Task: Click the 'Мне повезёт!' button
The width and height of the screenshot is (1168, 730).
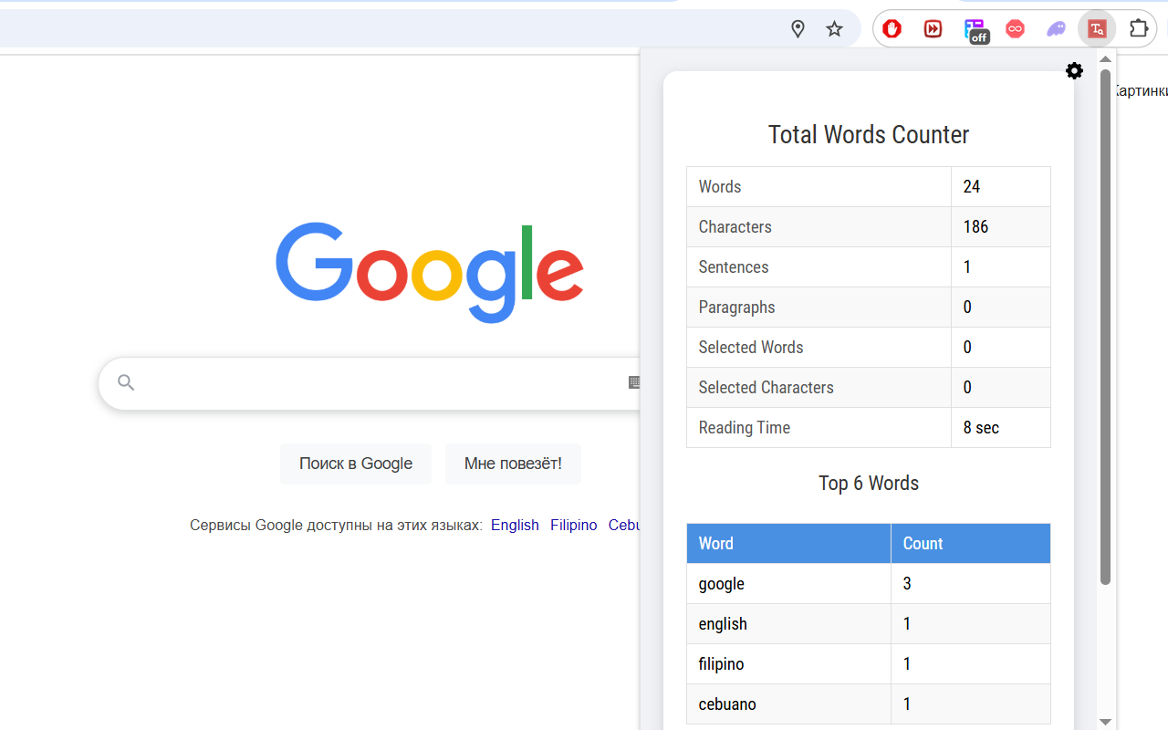Action: (x=513, y=464)
